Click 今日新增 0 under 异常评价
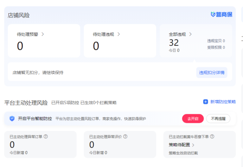 (x=98, y=153)
